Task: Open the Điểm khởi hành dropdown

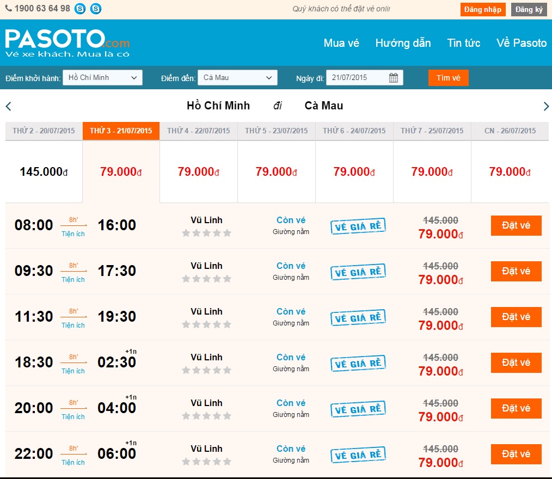Action: point(102,78)
